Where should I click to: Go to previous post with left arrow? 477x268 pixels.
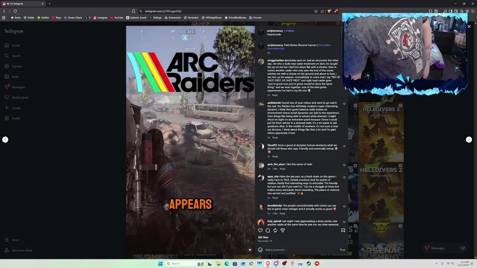(5, 140)
